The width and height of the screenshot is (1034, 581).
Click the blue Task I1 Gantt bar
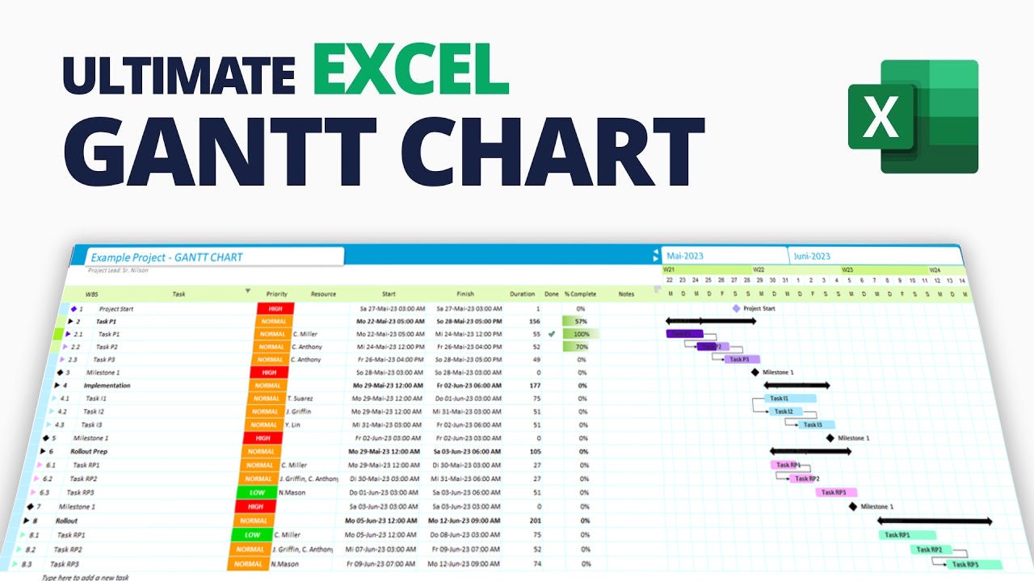790,399
